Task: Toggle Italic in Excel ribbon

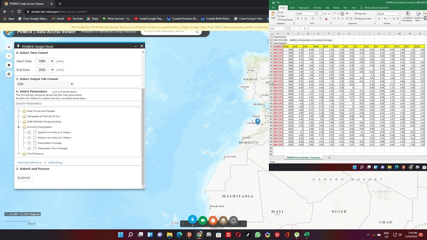Action: [302, 19]
